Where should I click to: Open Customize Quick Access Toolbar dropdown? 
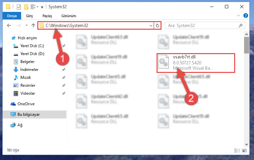42,7
